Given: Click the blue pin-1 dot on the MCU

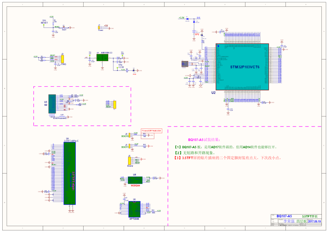Looking at the screenshot, I should [x=218, y=46].
